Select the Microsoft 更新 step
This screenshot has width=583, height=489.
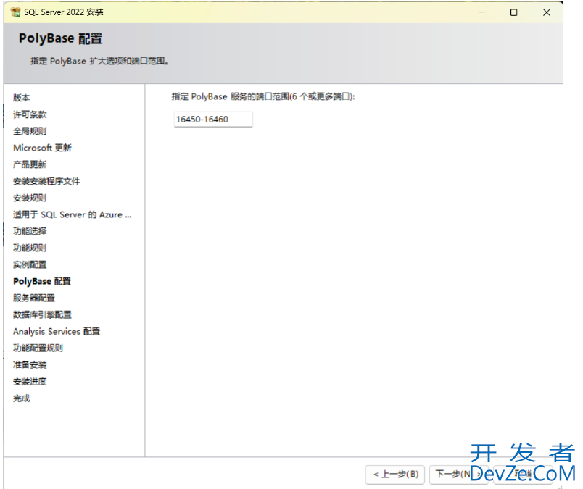42,148
